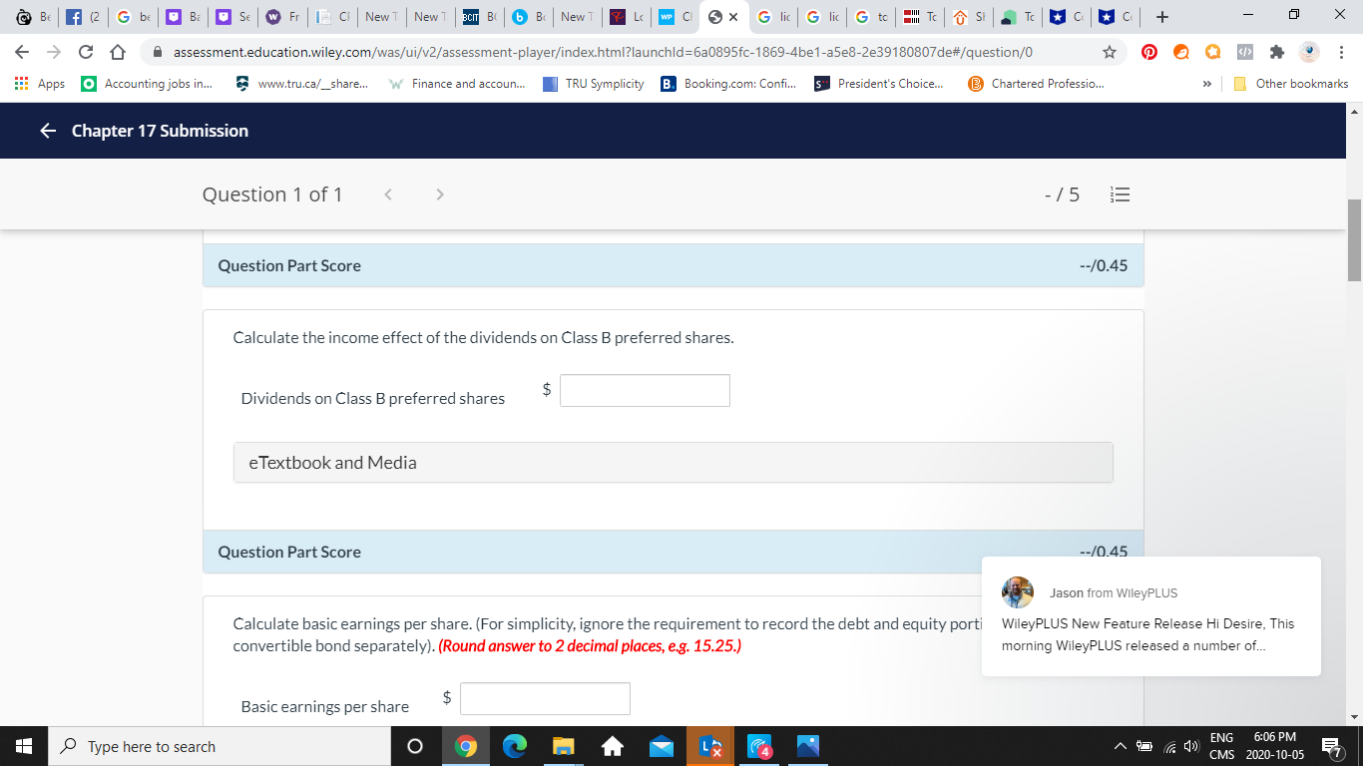1363x766 pixels.
Task: Click the Basic earnings per share field
Action: click(x=545, y=698)
